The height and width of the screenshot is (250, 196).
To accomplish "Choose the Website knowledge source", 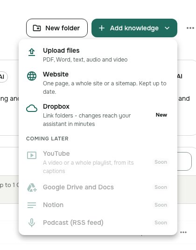I will [x=98, y=83].
